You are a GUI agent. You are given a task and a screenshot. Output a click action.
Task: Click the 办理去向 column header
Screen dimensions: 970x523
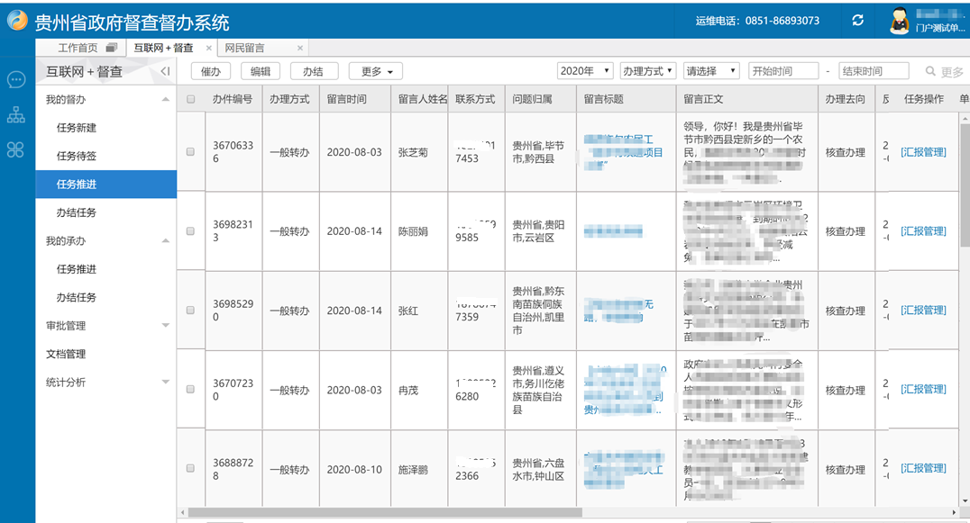click(x=846, y=99)
